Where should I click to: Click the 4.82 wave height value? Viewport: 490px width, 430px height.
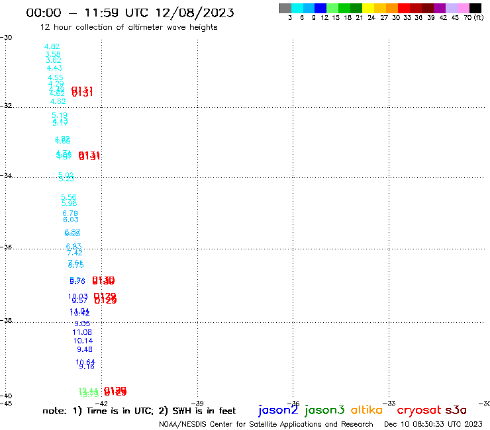pyautogui.click(x=52, y=46)
